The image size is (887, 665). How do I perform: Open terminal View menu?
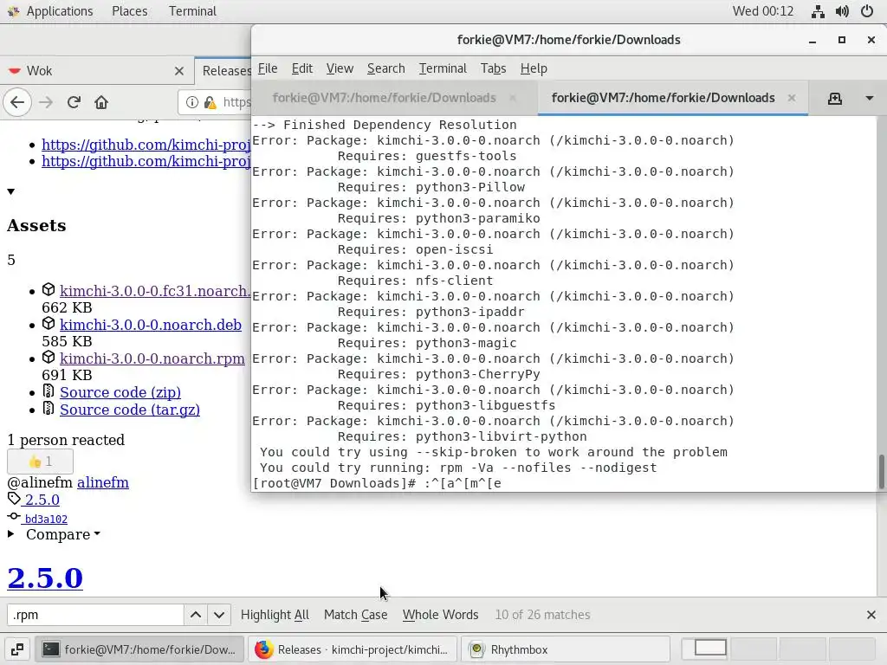point(340,68)
